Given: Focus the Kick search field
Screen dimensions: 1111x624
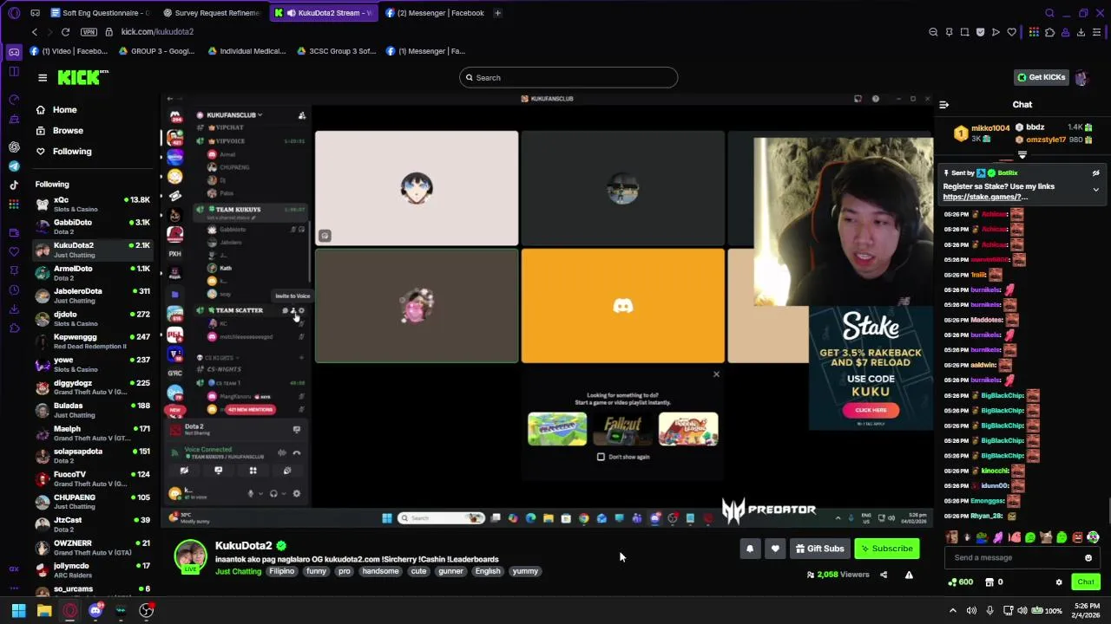Looking at the screenshot, I should click(569, 78).
